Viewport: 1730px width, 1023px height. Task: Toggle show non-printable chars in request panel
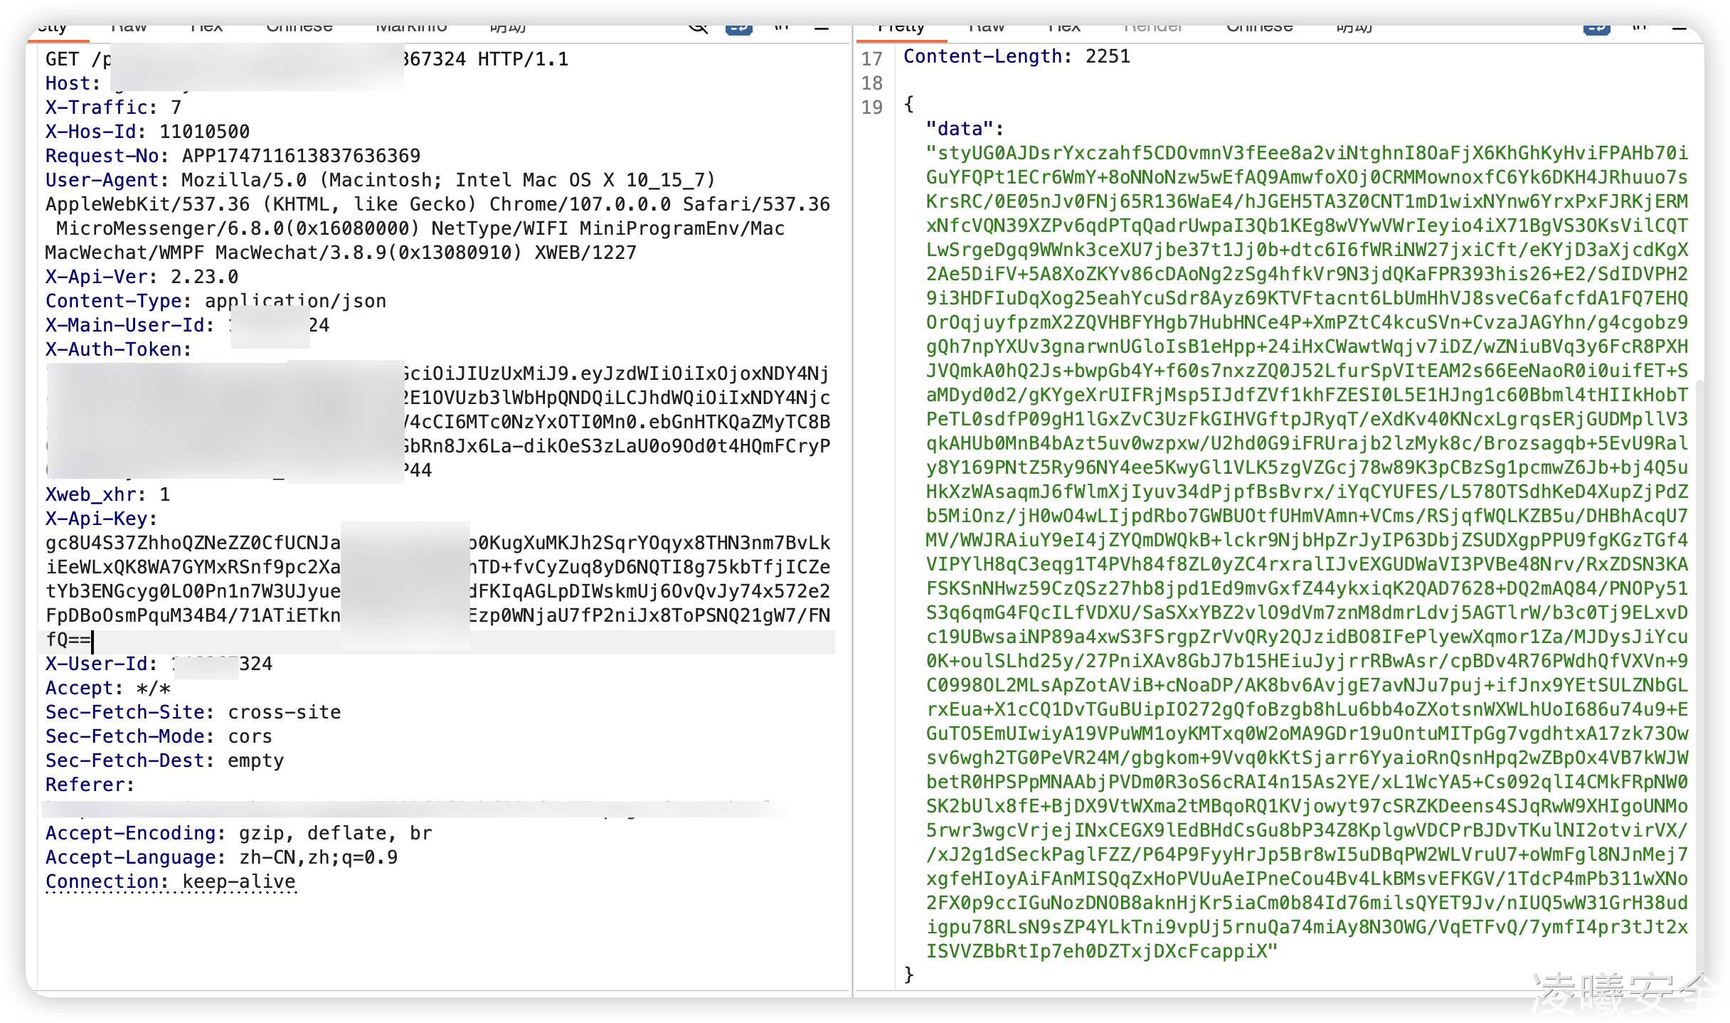click(x=782, y=28)
